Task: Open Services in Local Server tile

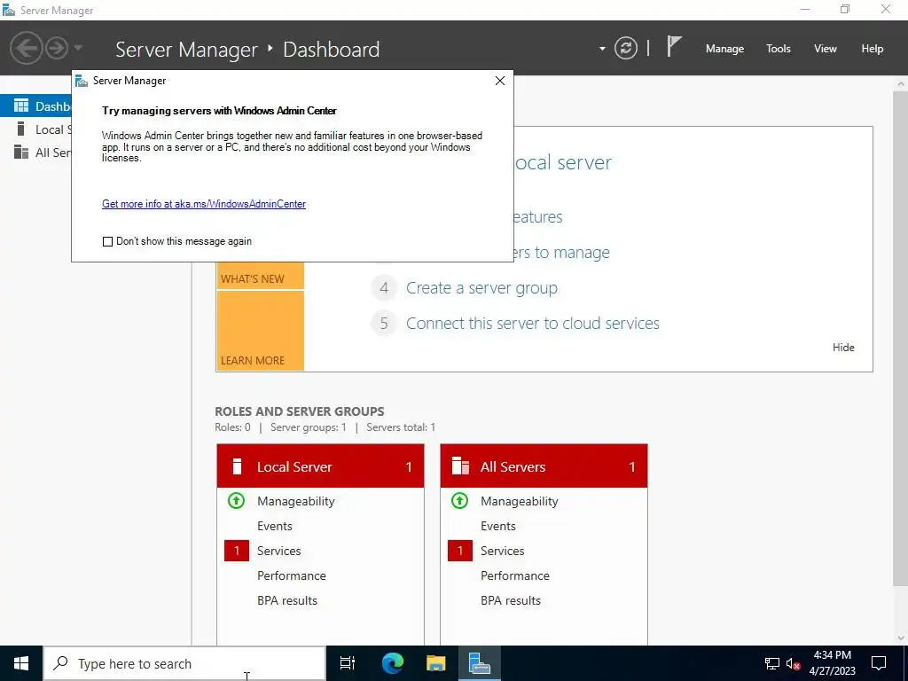Action: click(278, 551)
